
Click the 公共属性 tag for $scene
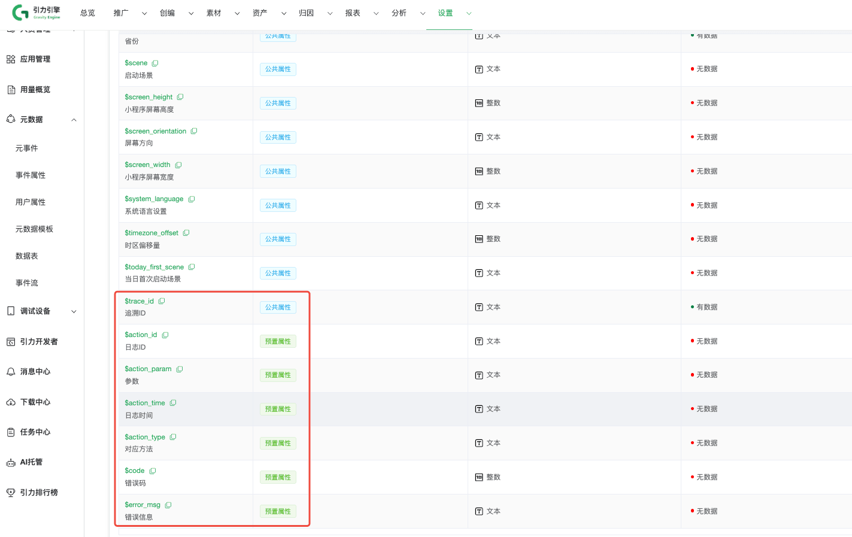point(278,69)
